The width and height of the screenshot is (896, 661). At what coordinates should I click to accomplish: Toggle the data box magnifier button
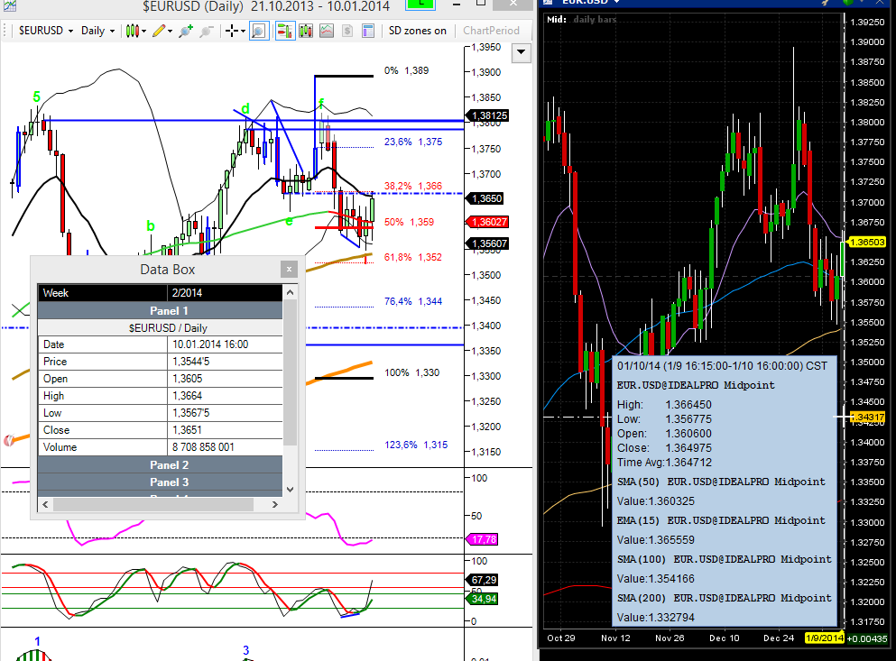(259, 31)
